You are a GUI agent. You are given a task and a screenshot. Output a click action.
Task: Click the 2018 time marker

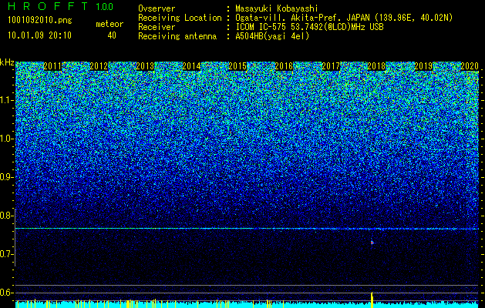coord(377,66)
